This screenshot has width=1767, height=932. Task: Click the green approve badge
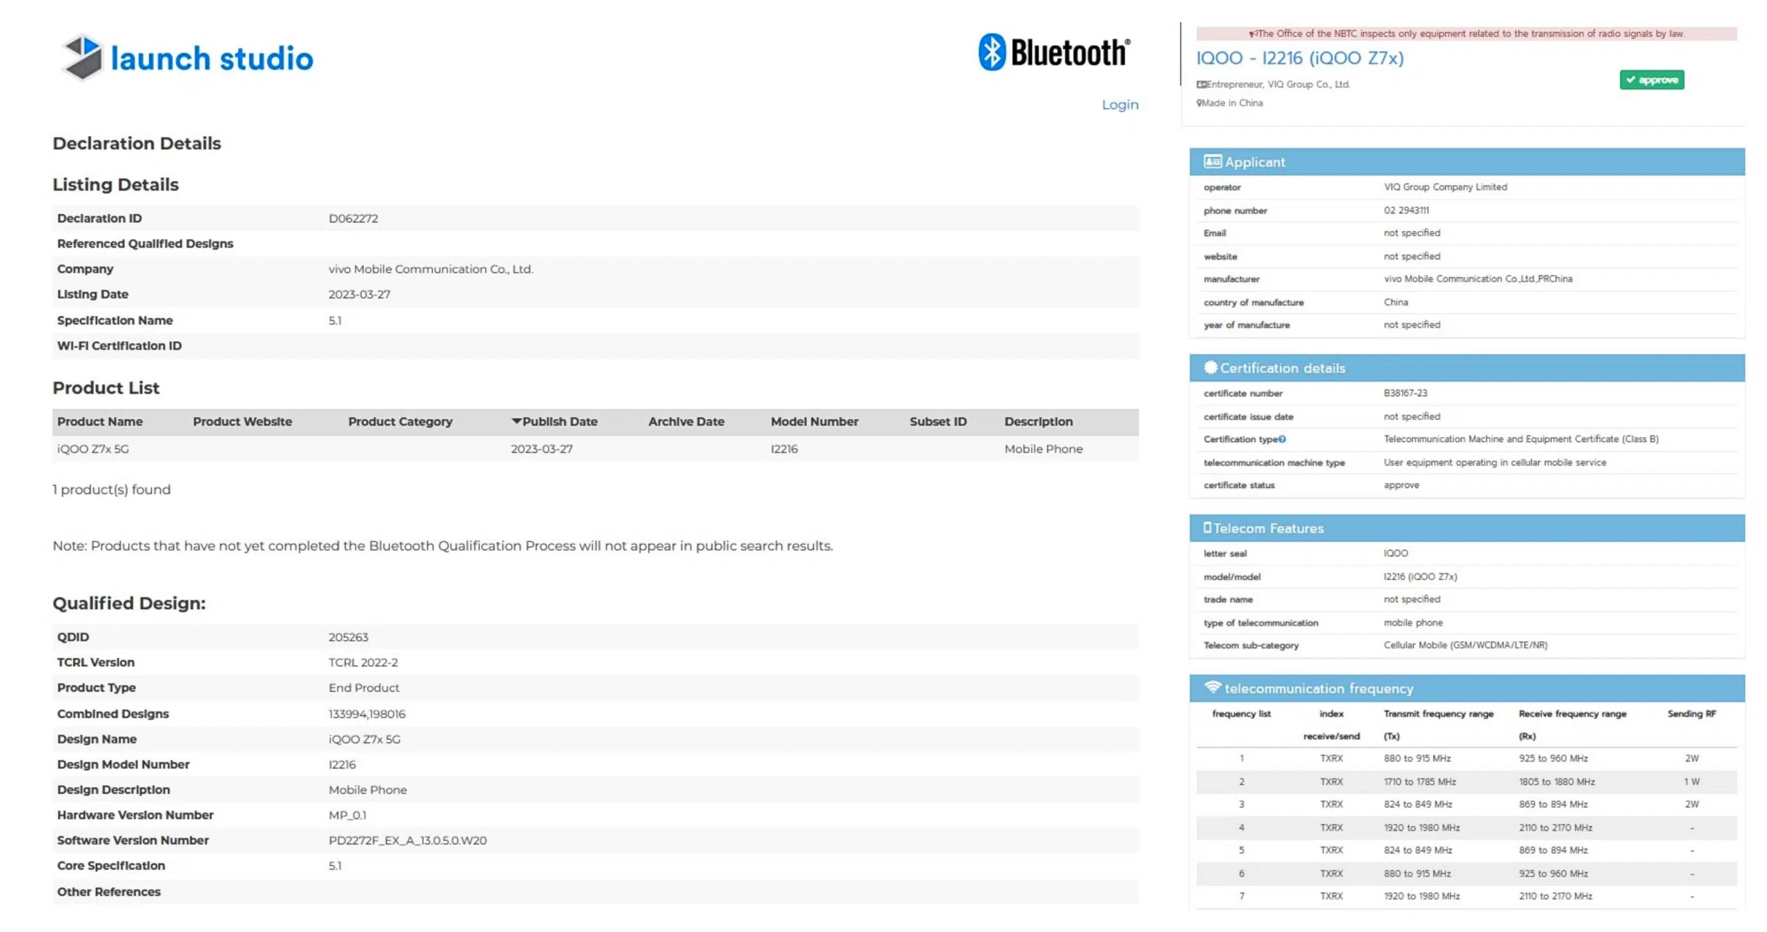tap(1652, 80)
